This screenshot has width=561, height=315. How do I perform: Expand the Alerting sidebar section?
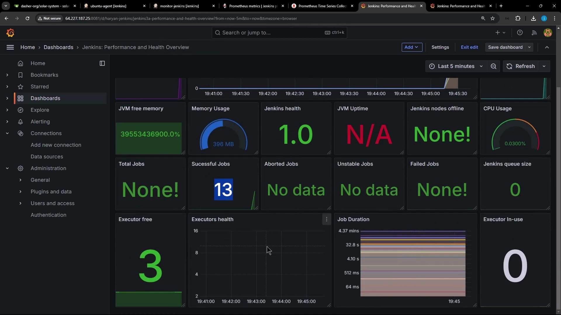click(x=7, y=122)
